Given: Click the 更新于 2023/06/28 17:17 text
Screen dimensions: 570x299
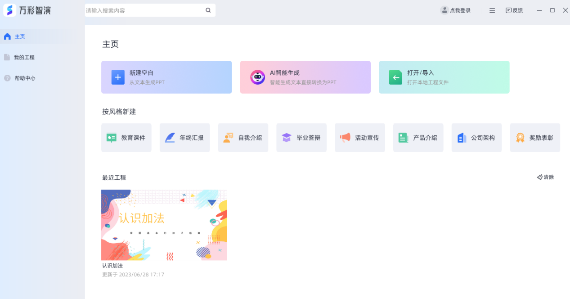Looking at the screenshot, I should click(133, 275).
